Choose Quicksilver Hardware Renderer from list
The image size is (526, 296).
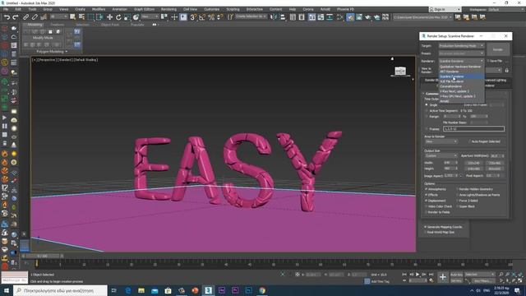tap(461, 67)
